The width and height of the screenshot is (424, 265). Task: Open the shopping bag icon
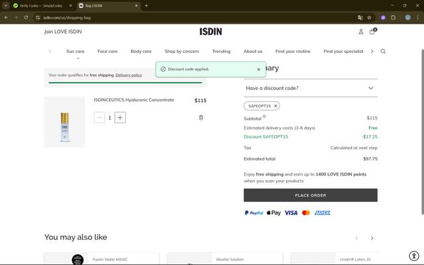pyautogui.click(x=372, y=31)
